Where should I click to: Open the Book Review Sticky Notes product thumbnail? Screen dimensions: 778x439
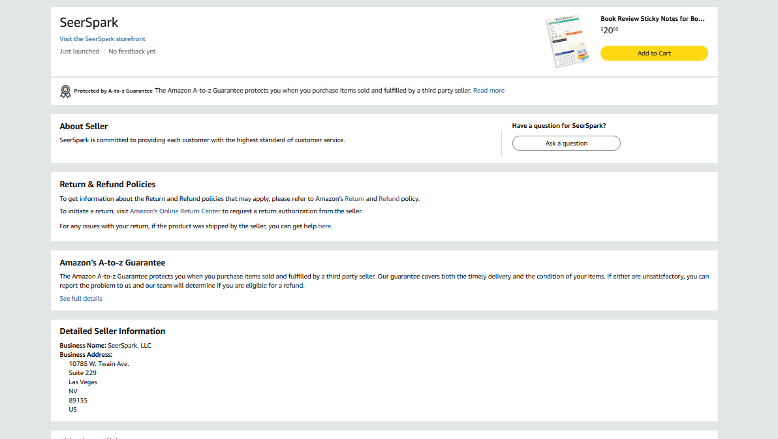point(567,41)
